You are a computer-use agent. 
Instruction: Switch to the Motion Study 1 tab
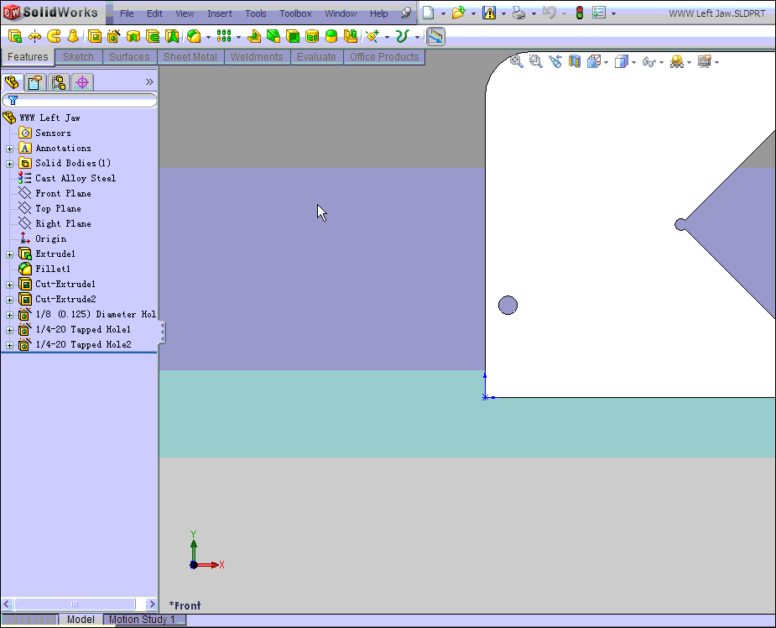pos(143,620)
